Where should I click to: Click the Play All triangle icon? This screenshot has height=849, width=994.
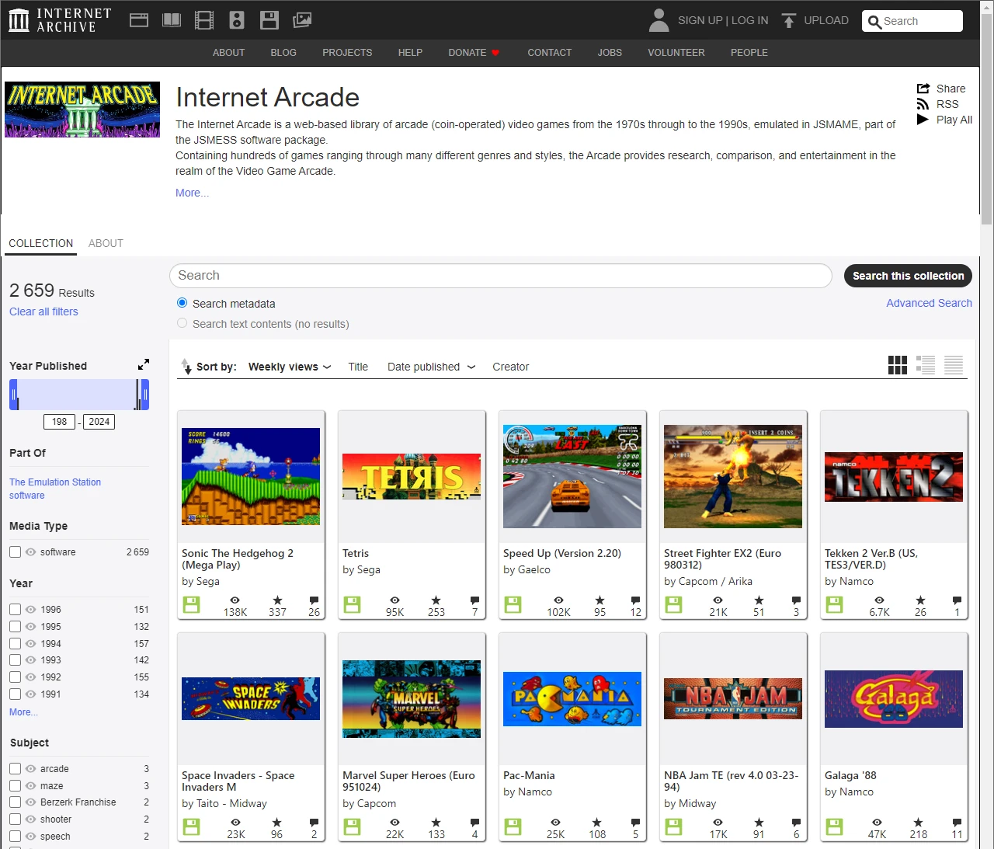click(923, 120)
